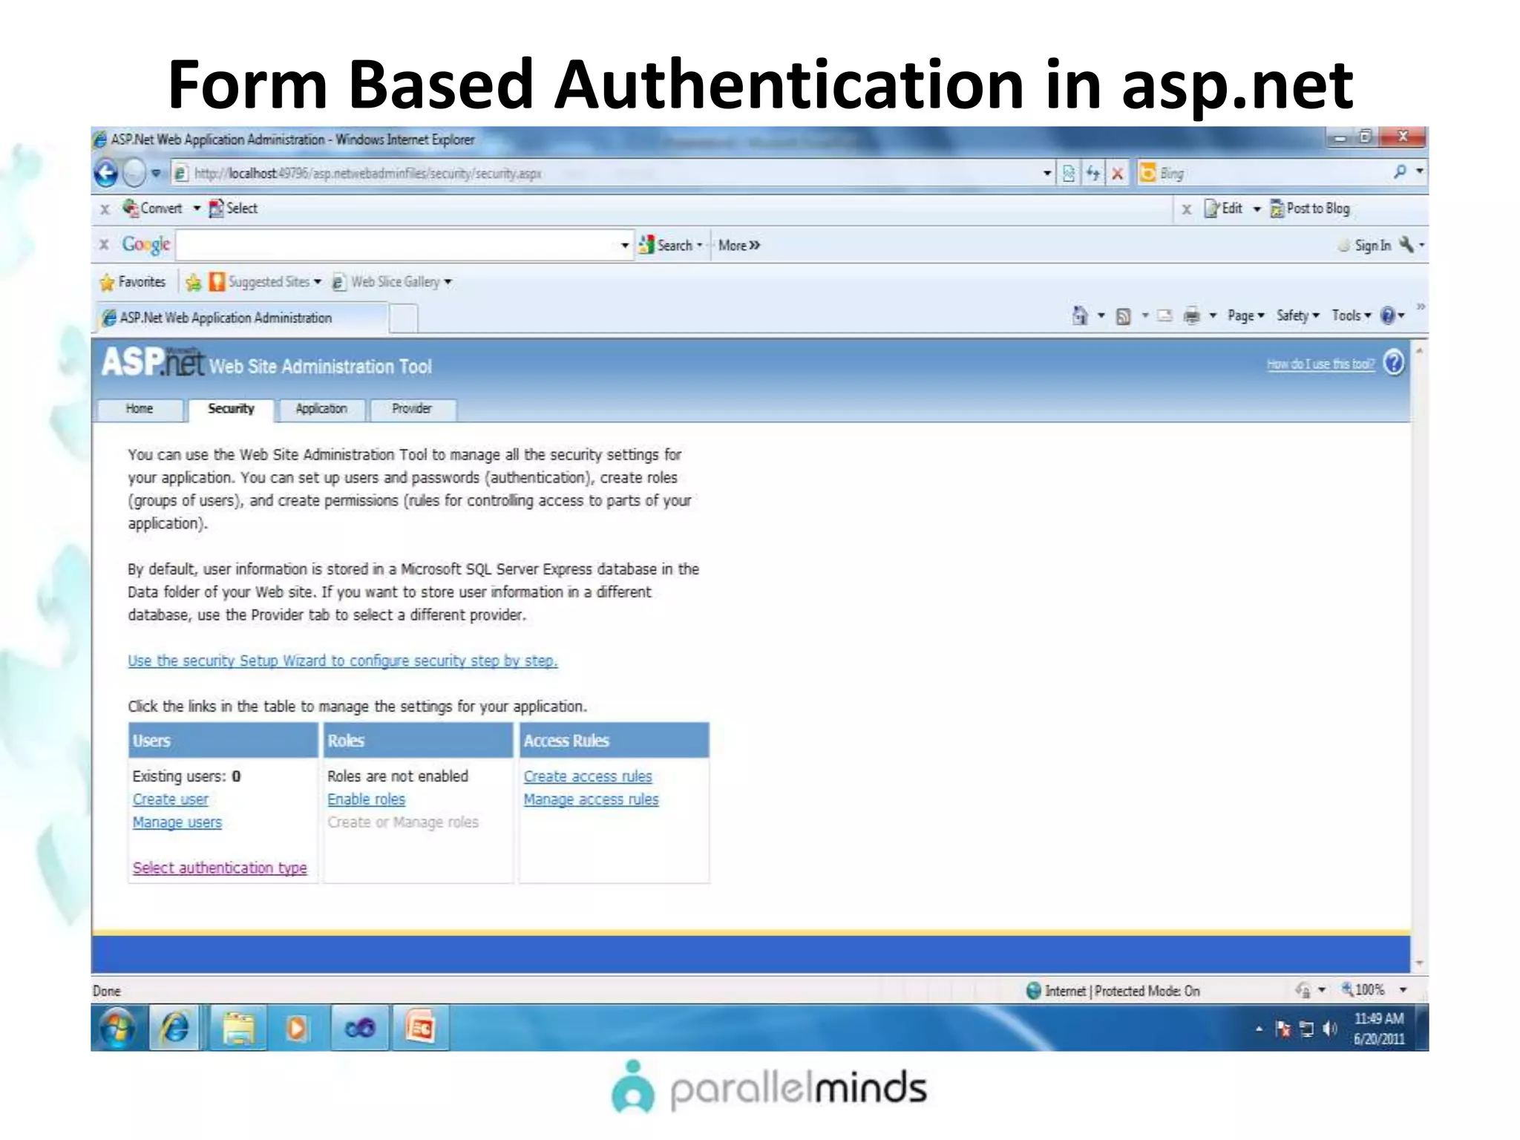Click the Enable roles link

pyautogui.click(x=366, y=799)
